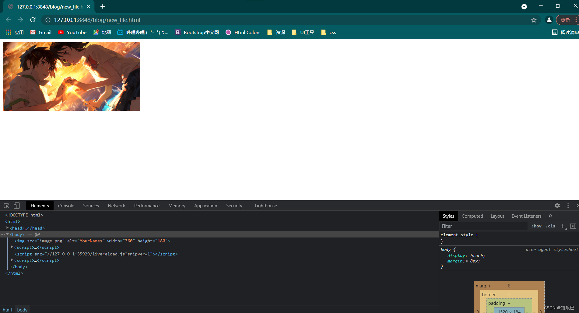Viewport: 579px width, 313px height.
Task: Switch to the Application tab
Action: pos(206,206)
